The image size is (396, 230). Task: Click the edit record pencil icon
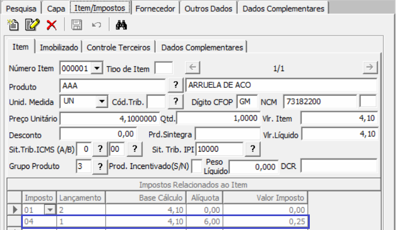pos(32,24)
